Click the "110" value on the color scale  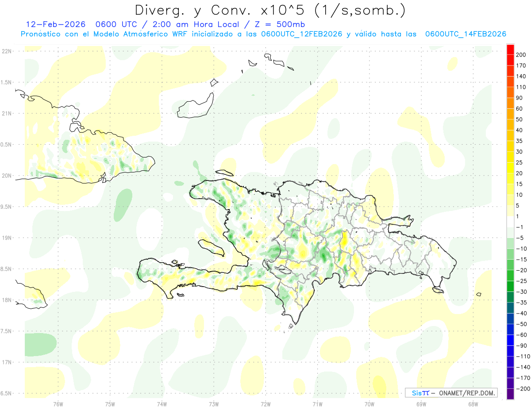tap(522, 87)
